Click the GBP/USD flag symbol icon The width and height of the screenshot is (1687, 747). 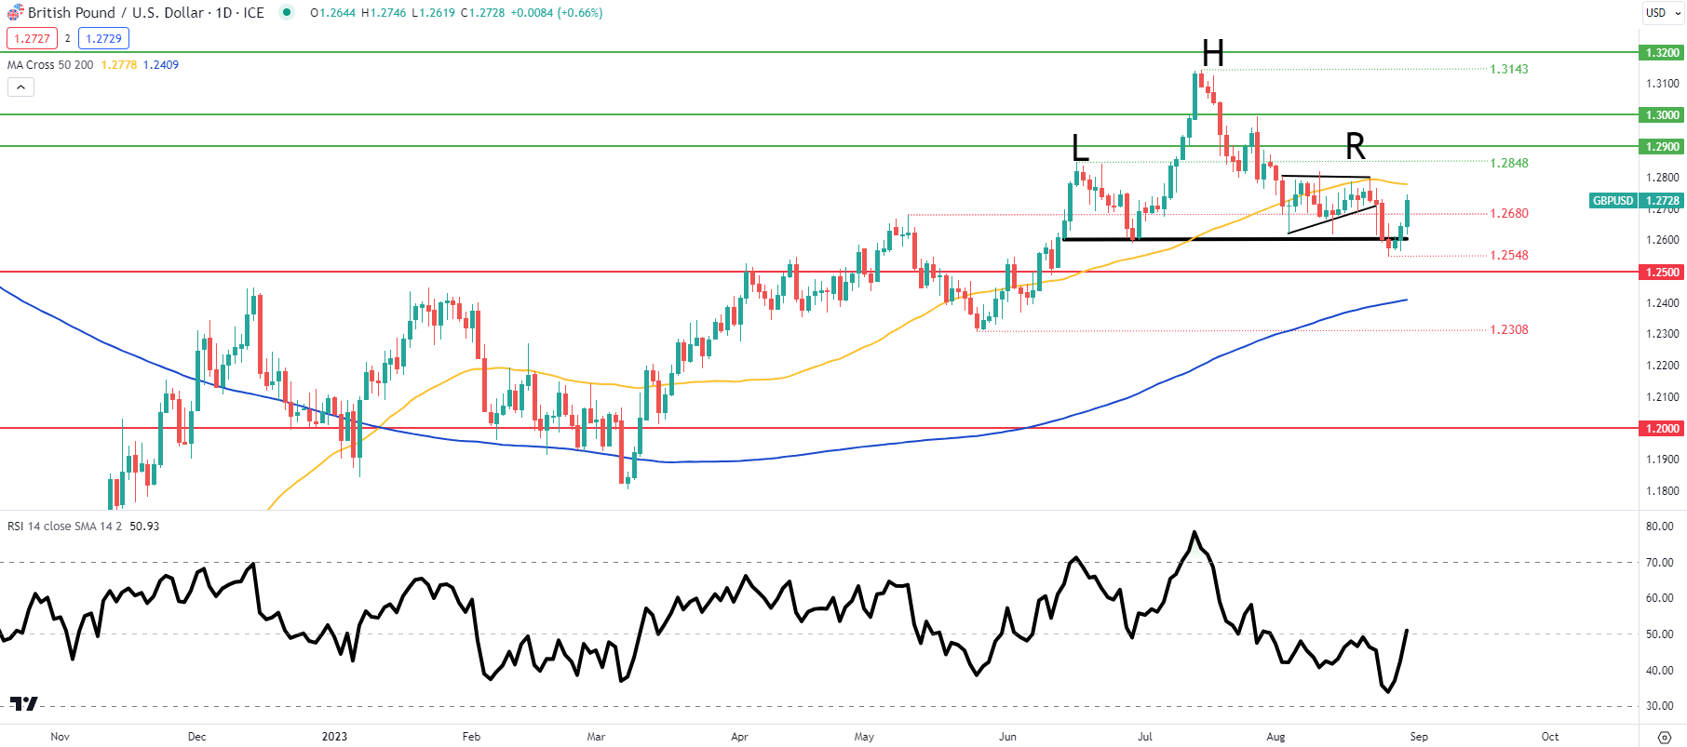coord(15,12)
